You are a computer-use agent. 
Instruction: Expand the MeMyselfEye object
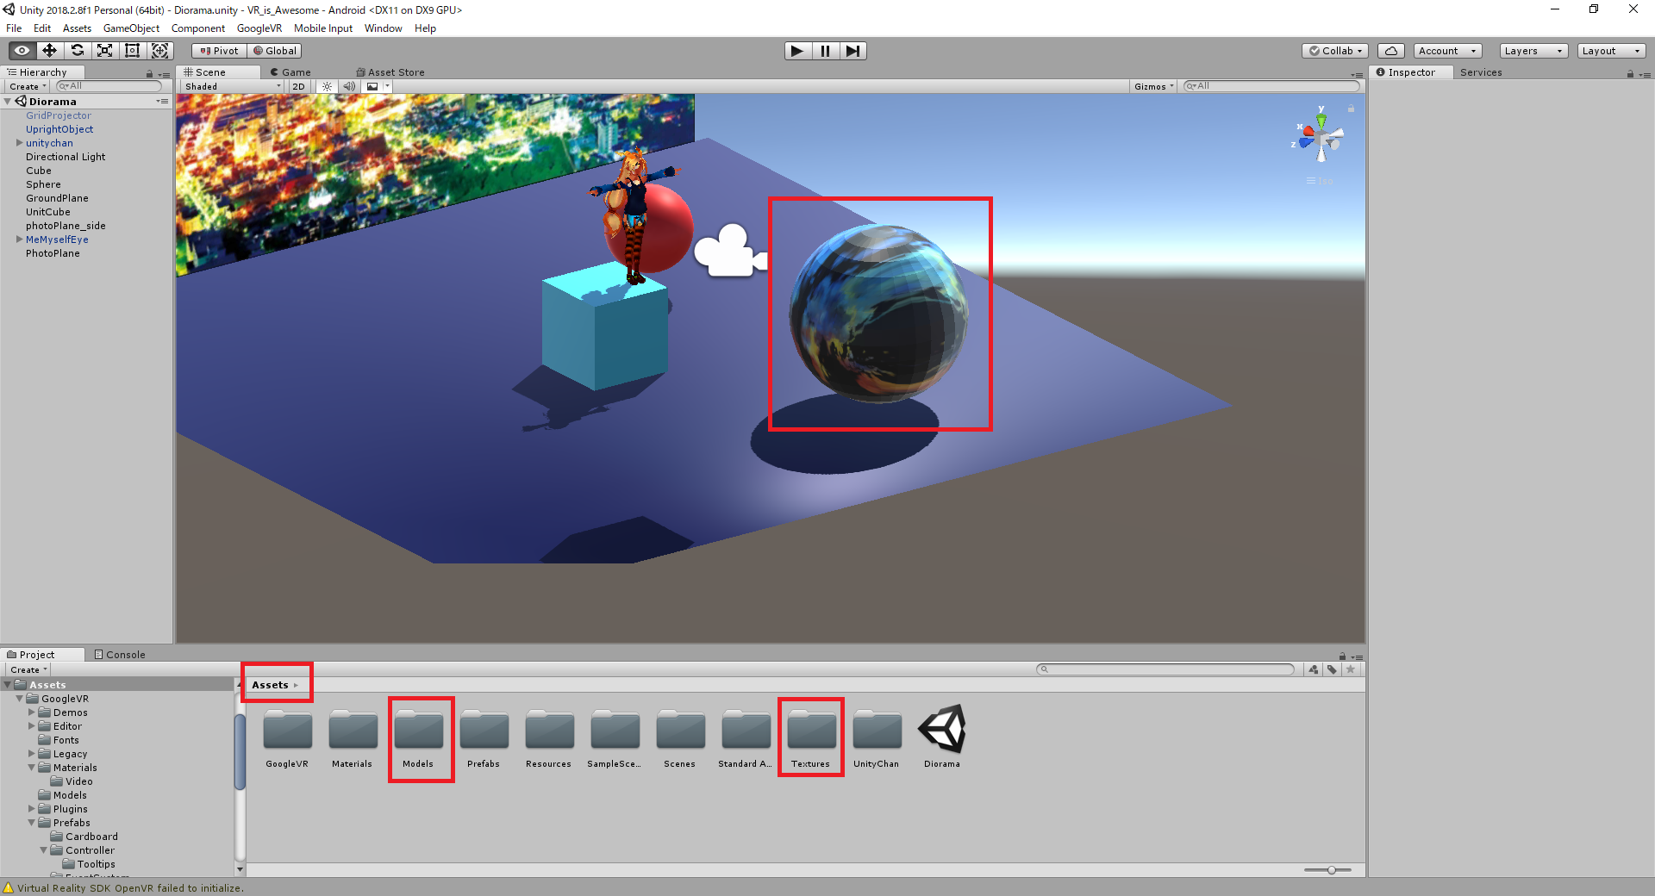[x=19, y=240]
